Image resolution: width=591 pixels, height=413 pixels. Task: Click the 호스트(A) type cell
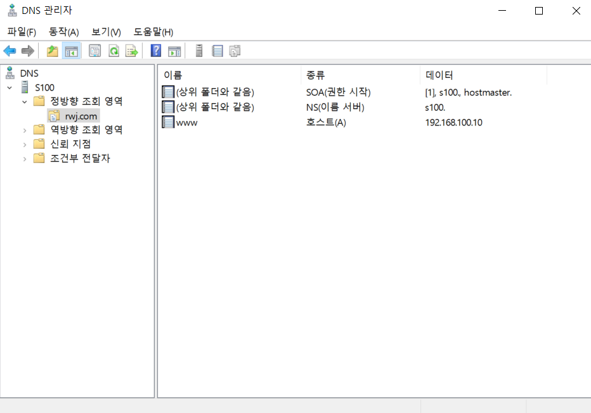(x=326, y=122)
